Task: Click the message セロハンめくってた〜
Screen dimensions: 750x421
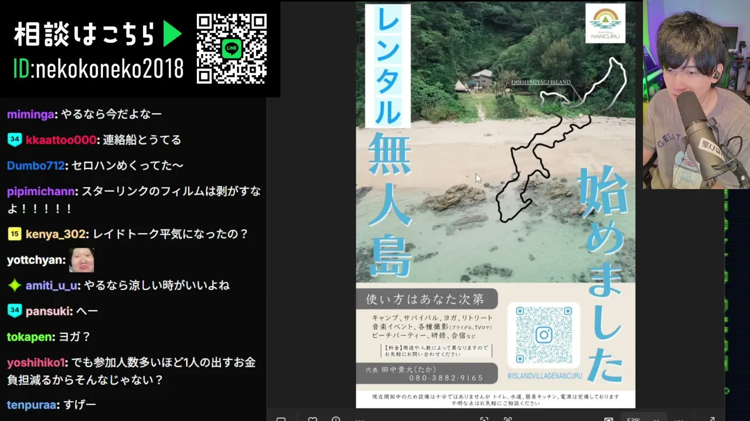Action: [x=127, y=165]
